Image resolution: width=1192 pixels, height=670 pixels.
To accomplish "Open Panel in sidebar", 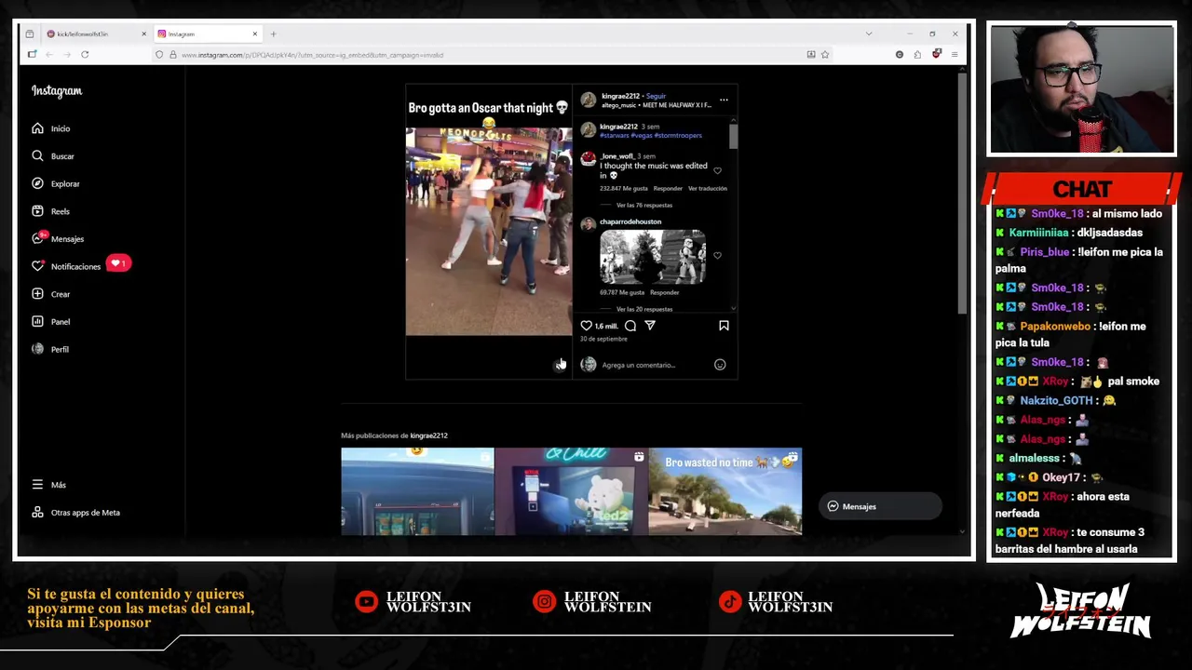I will coord(50,321).
